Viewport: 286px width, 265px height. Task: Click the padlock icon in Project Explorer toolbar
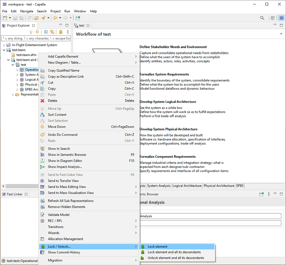tap(61, 32)
